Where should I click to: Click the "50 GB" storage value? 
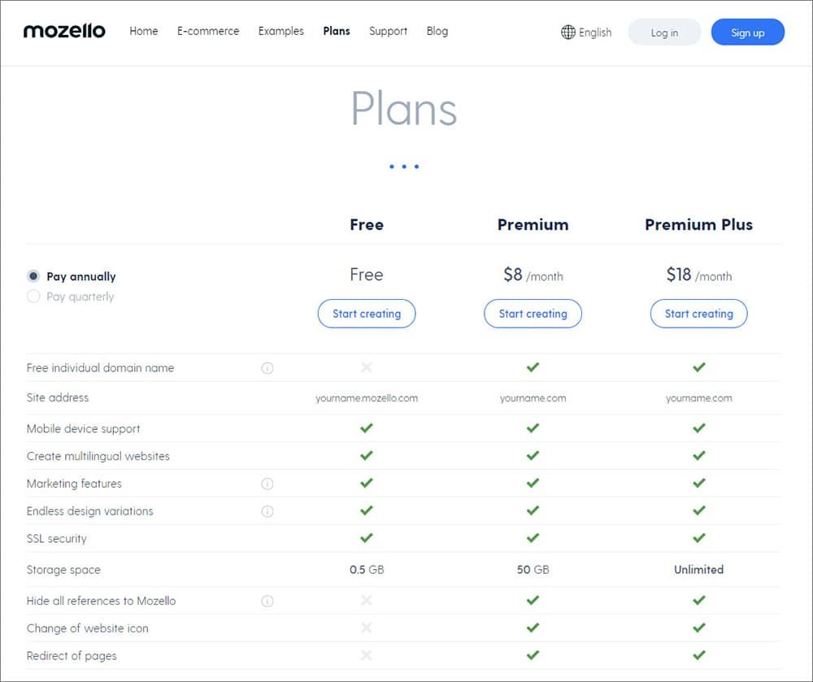pos(533,570)
